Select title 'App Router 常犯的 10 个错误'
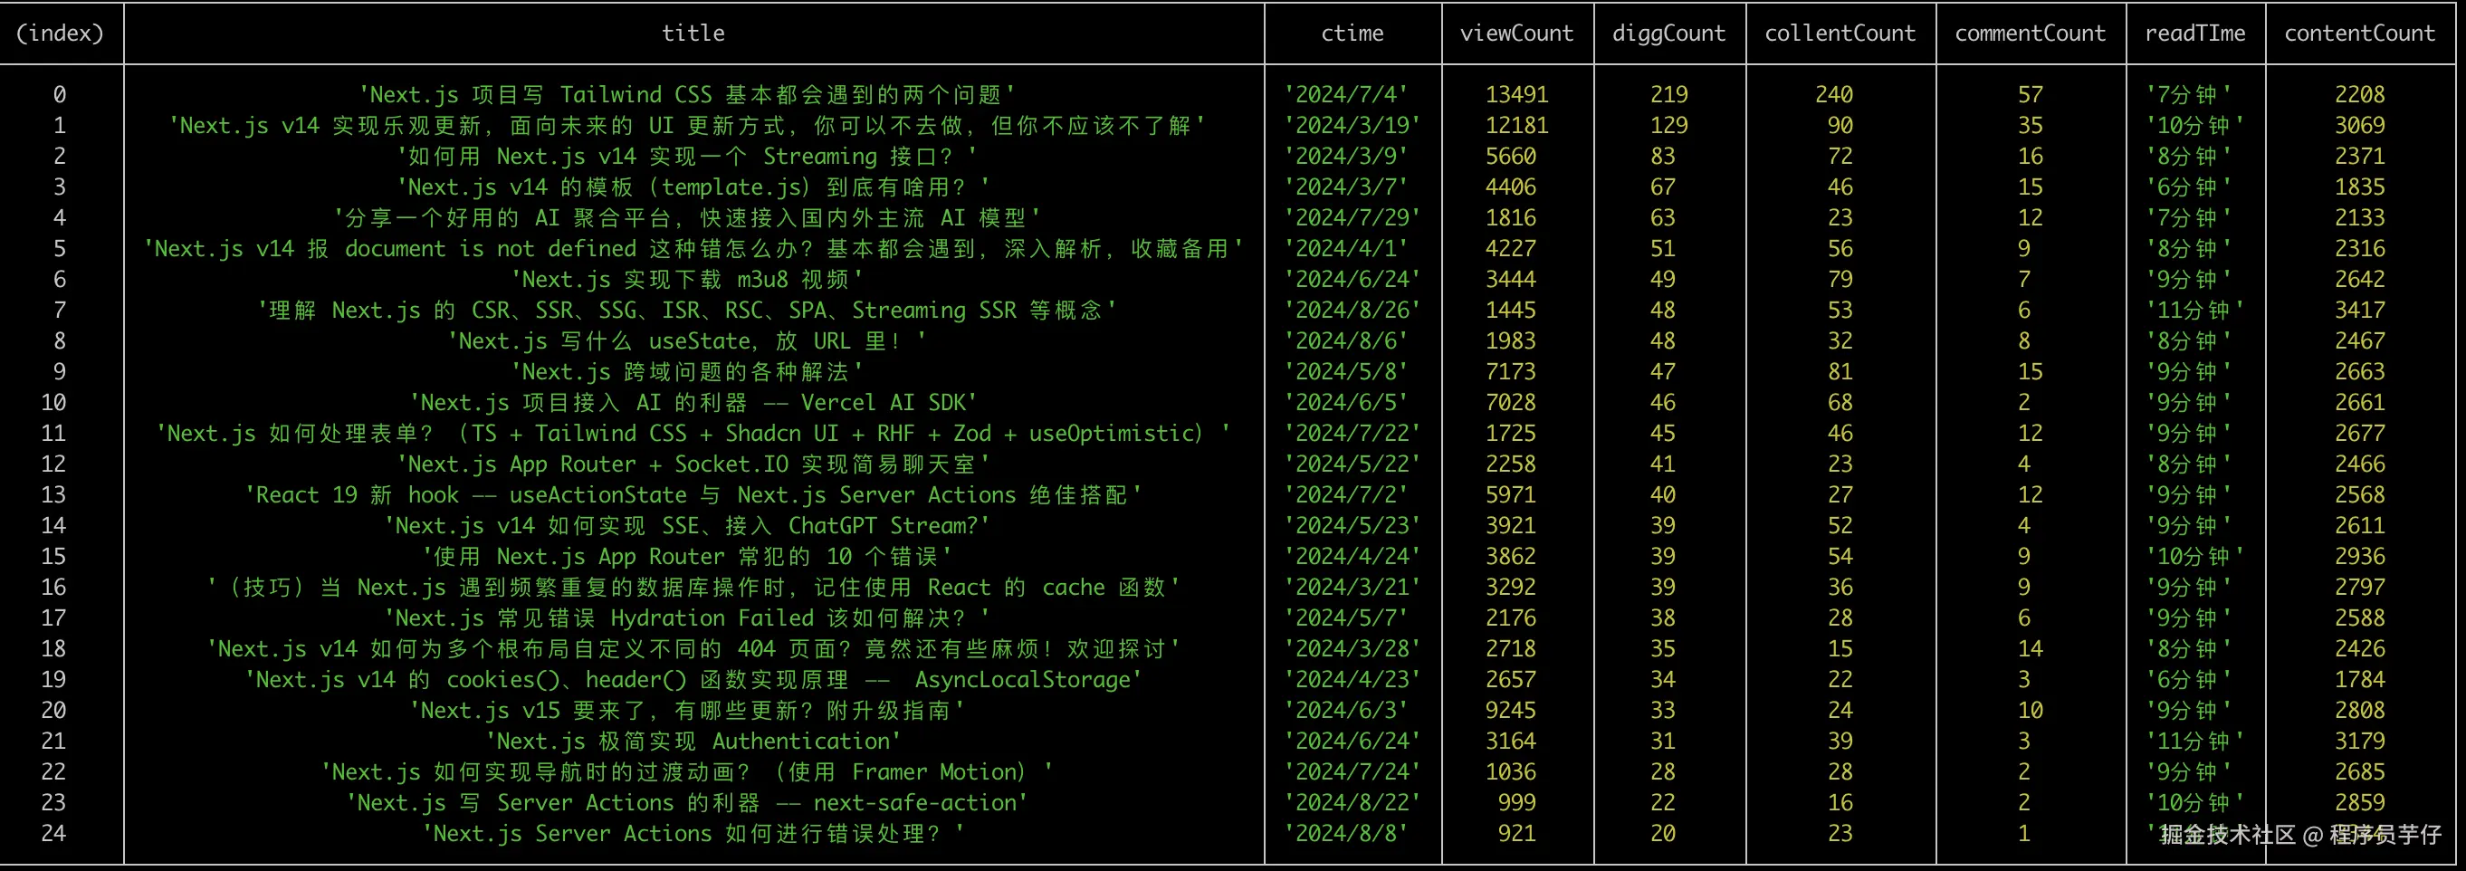The height and width of the screenshot is (871, 2466). pos(686,556)
